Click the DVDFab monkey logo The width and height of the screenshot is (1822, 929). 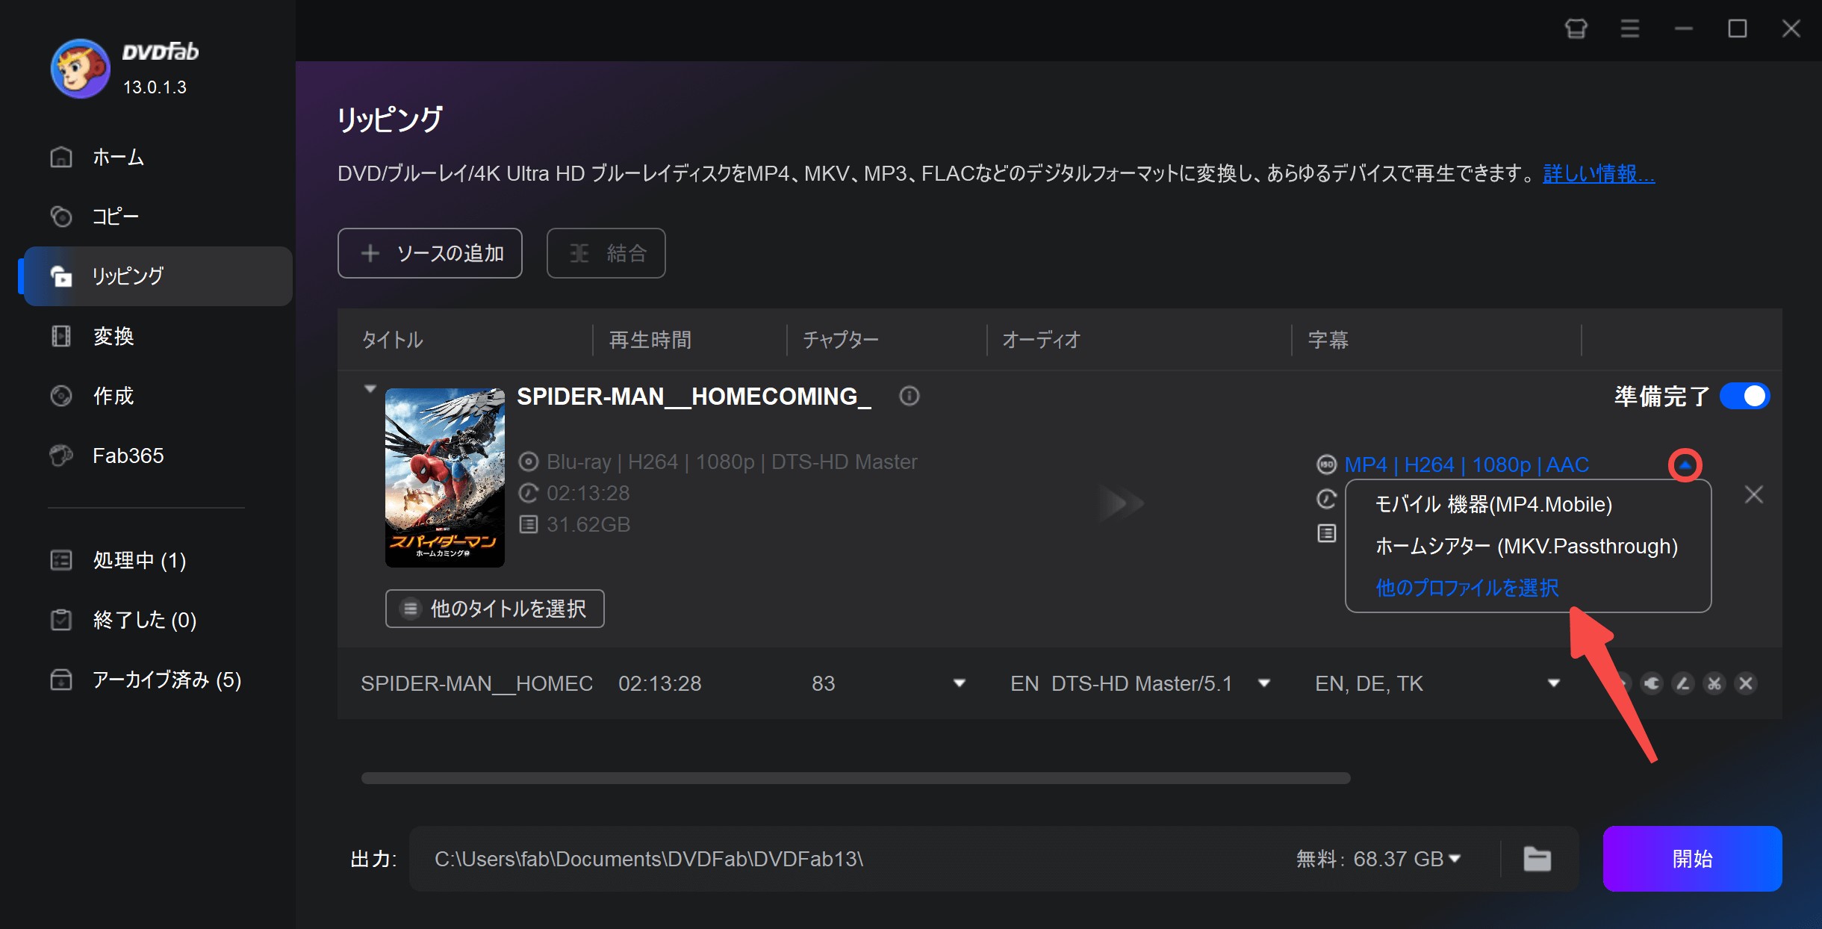(x=80, y=69)
